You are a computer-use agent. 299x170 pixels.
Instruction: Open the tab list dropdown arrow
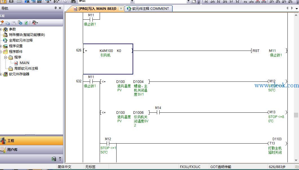[x=297, y=8]
